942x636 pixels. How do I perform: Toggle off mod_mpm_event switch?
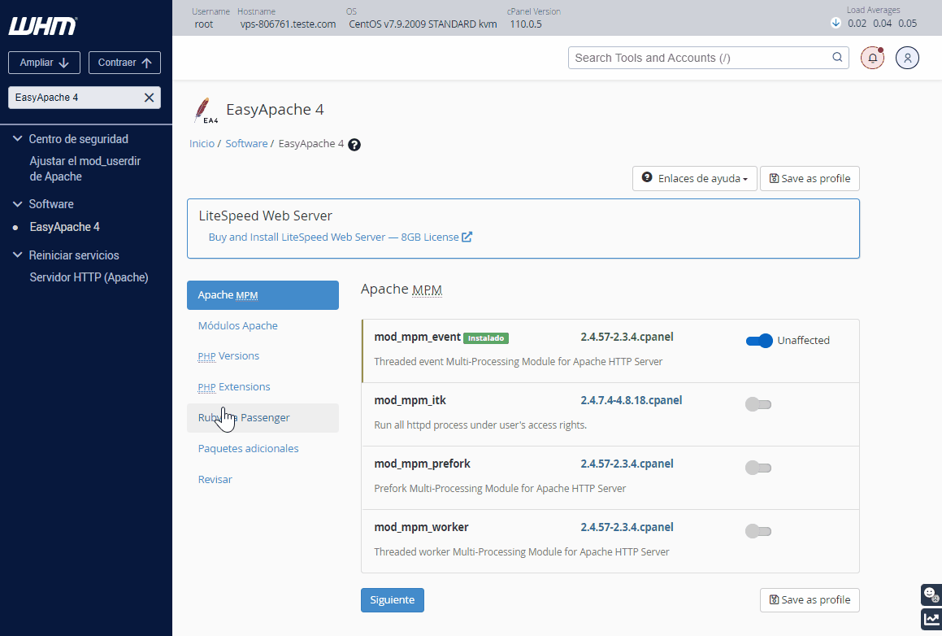(x=759, y=341)
